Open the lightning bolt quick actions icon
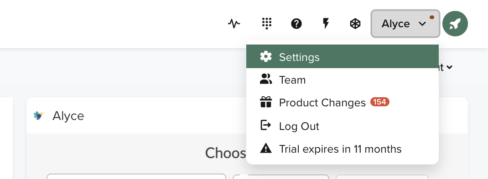The height and width of the screenshot is (179, 488). (326, 24)
